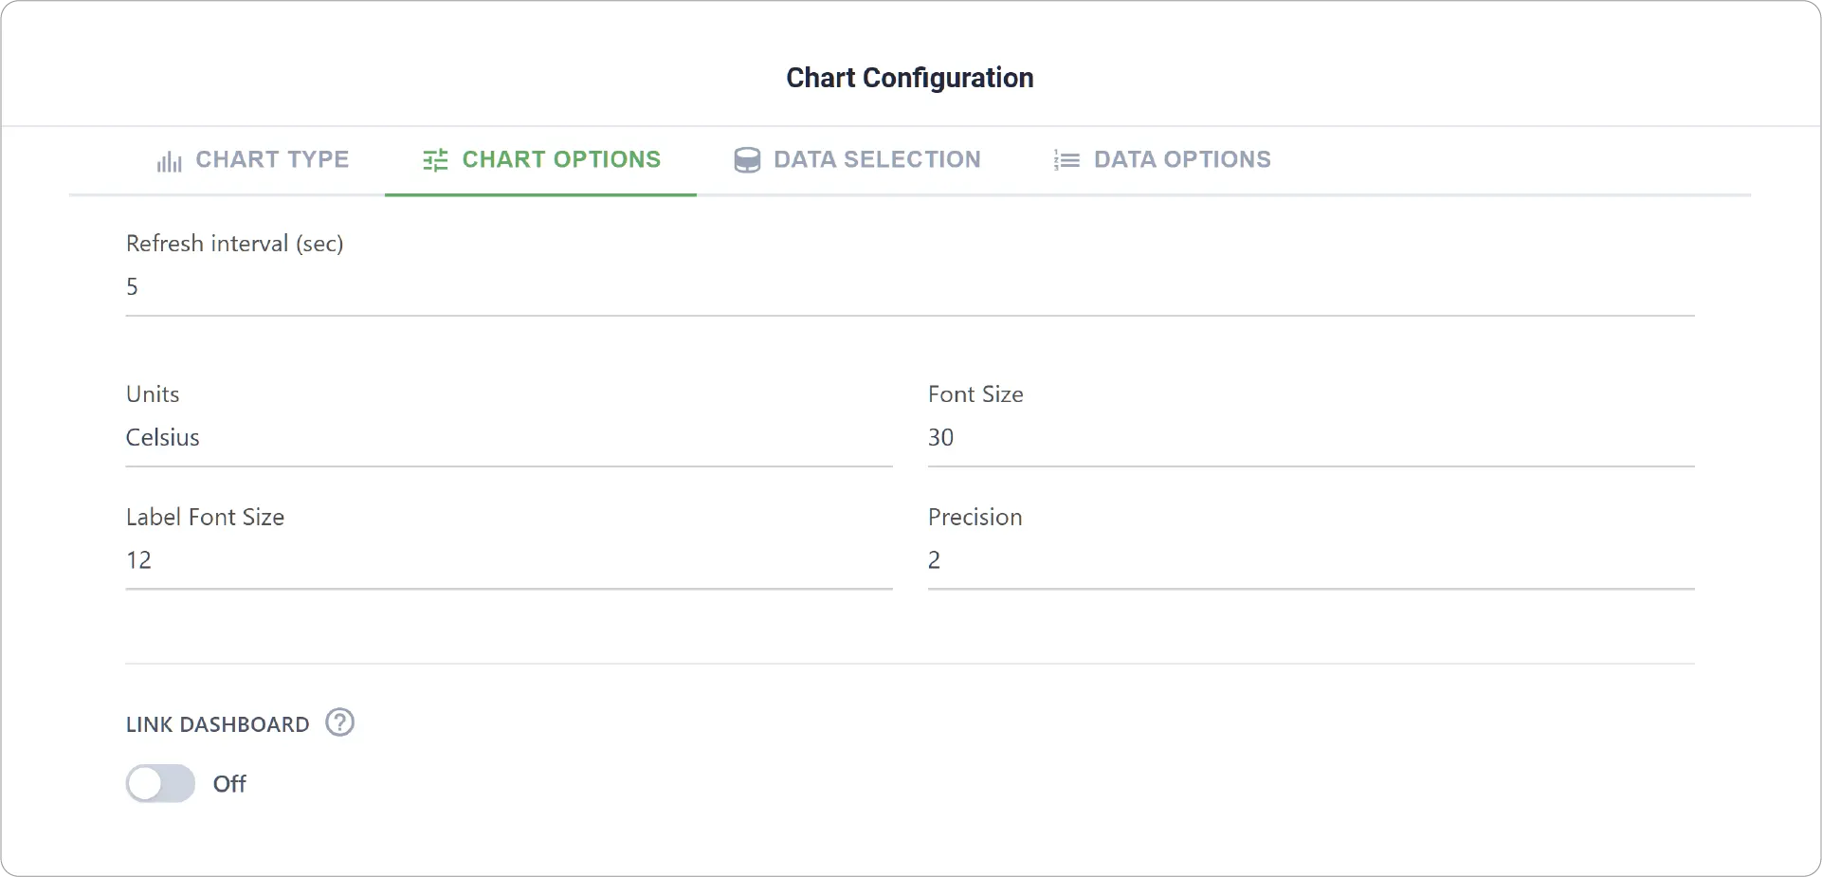Go to the DATA OPTIONS tab
Screen dimensions: 1822x877
tap(1162, 159)
